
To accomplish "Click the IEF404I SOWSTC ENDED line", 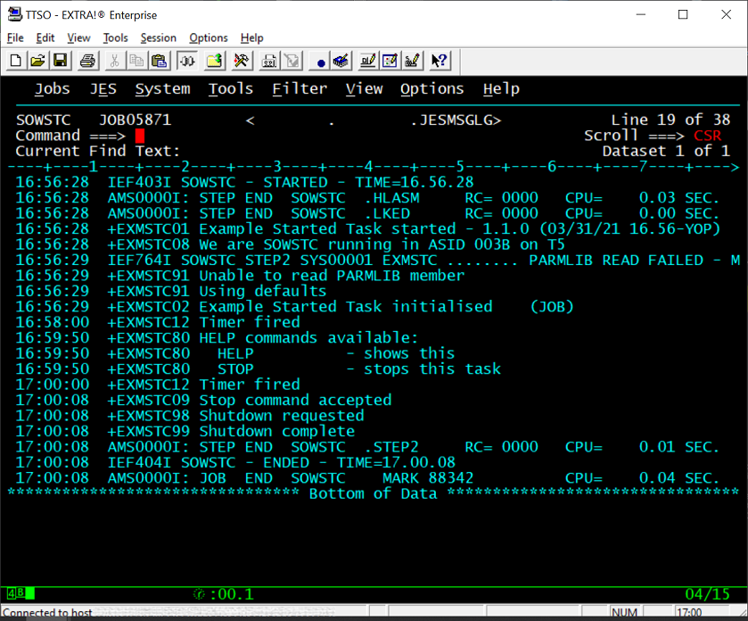I will (x=235, y=462).
